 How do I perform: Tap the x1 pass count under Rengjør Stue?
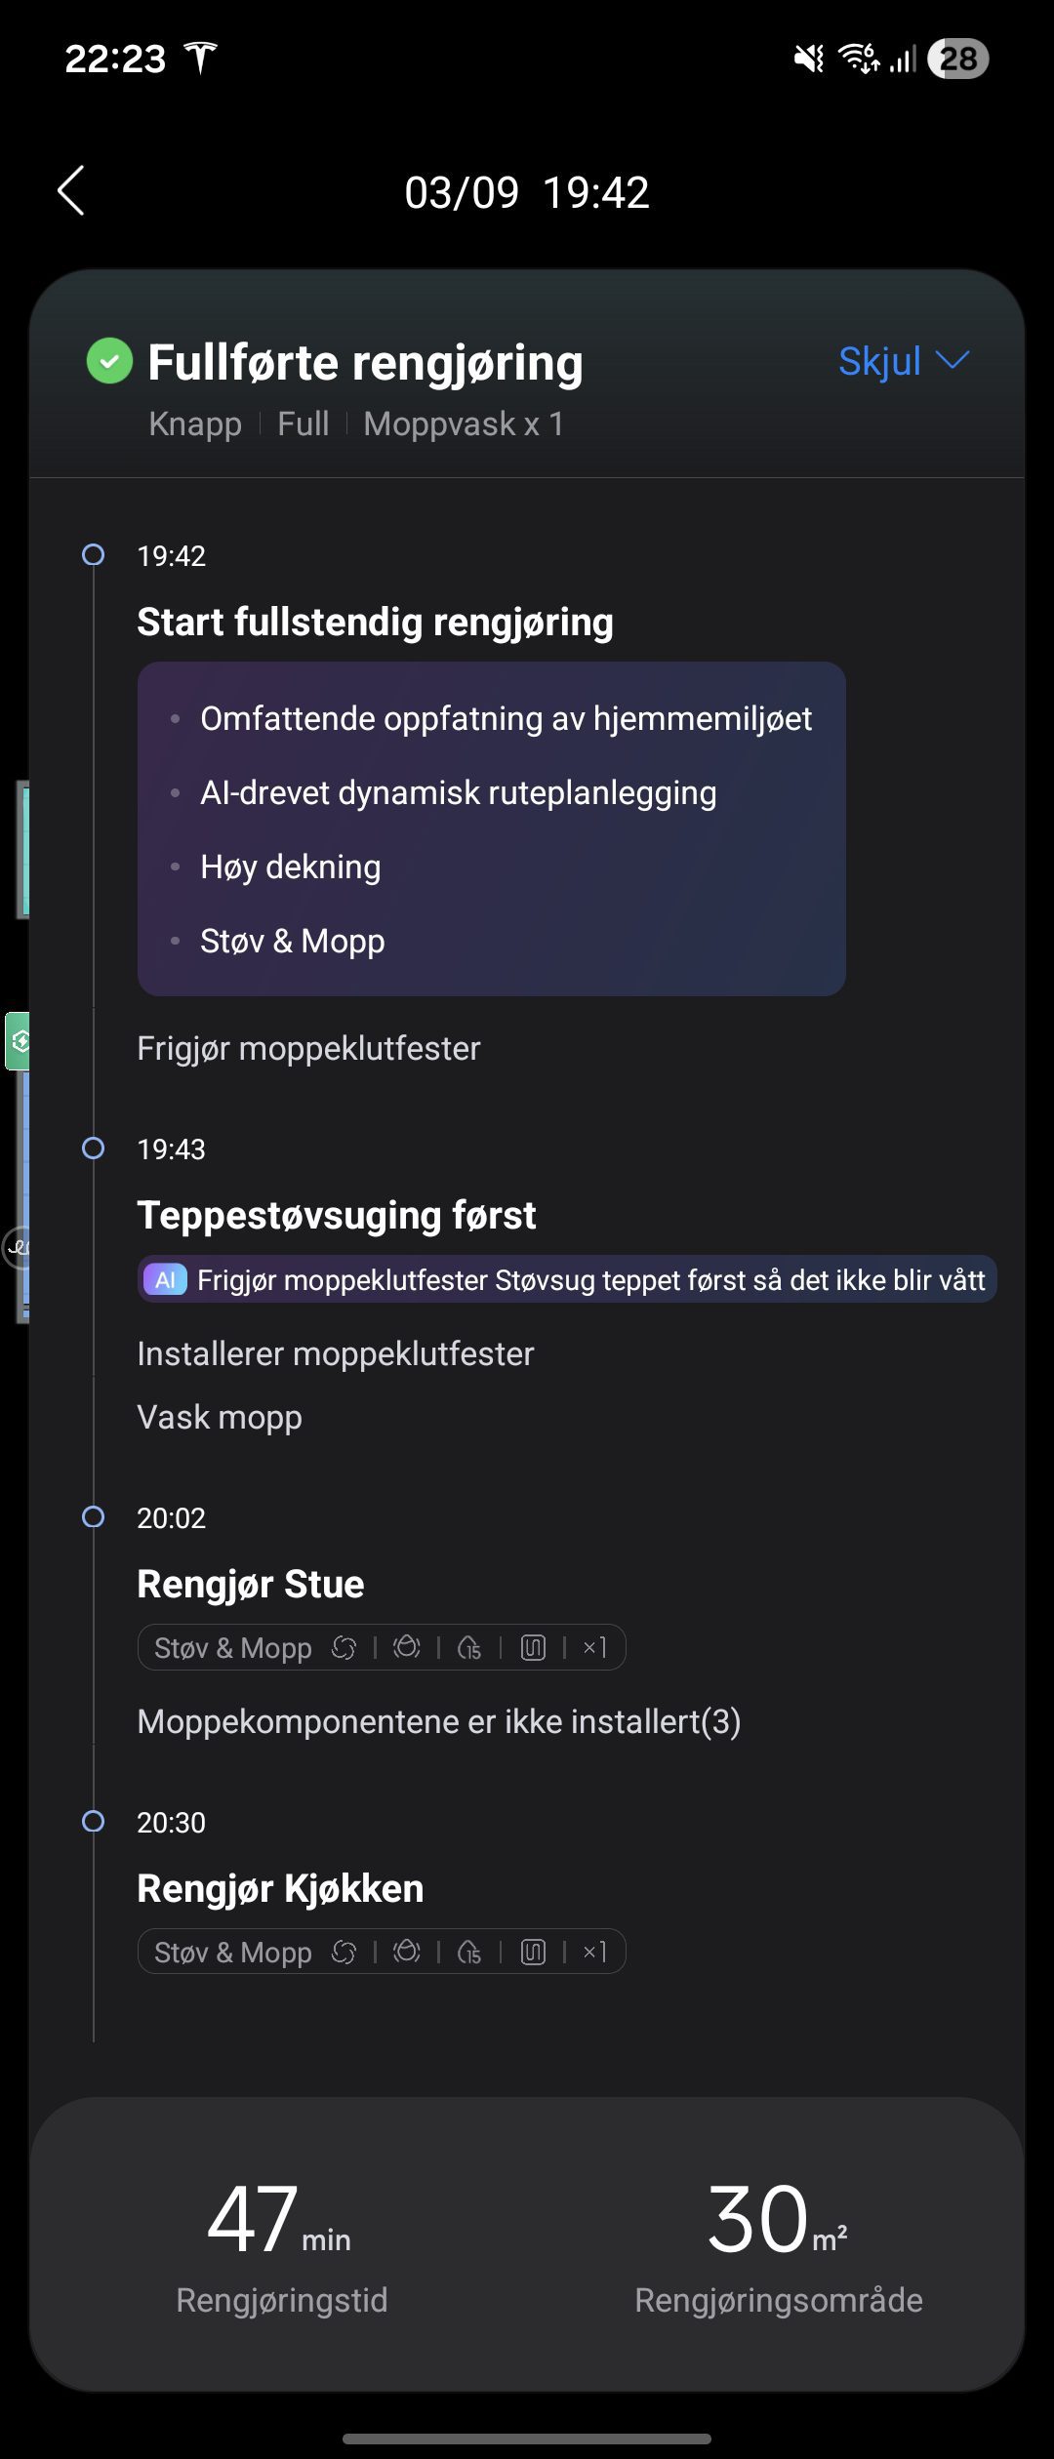(x=594, y=1648)
